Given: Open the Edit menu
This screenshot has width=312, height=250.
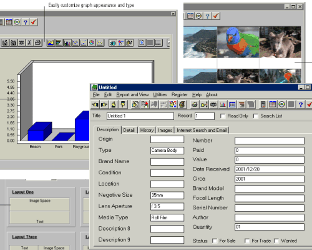Looking at the screenshot, I should click(108, 95).
